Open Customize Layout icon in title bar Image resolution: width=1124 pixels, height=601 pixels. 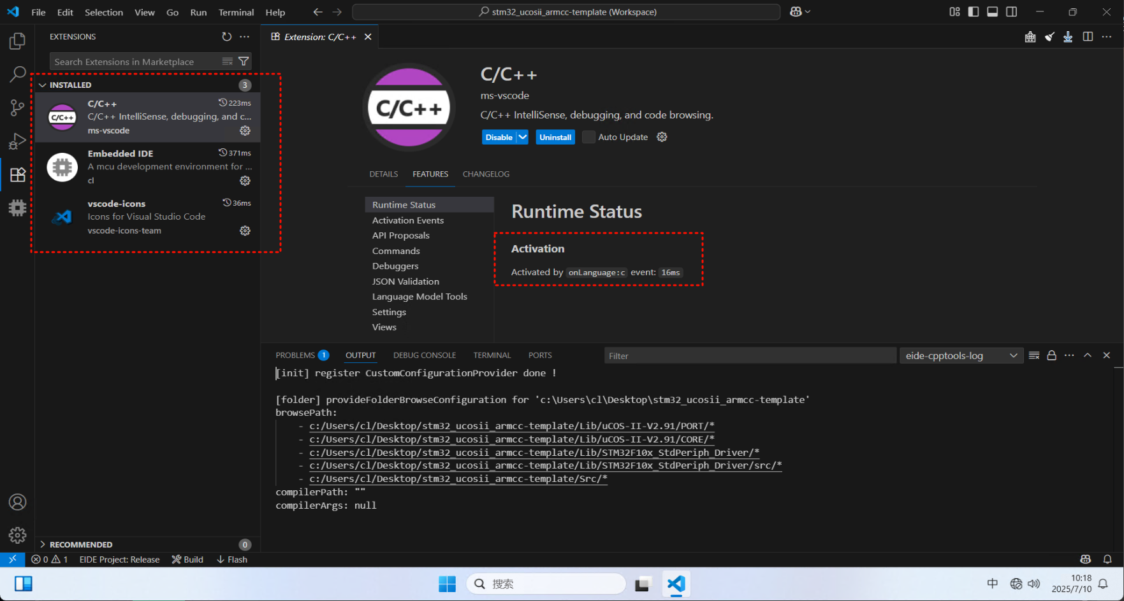pos(954,12)
